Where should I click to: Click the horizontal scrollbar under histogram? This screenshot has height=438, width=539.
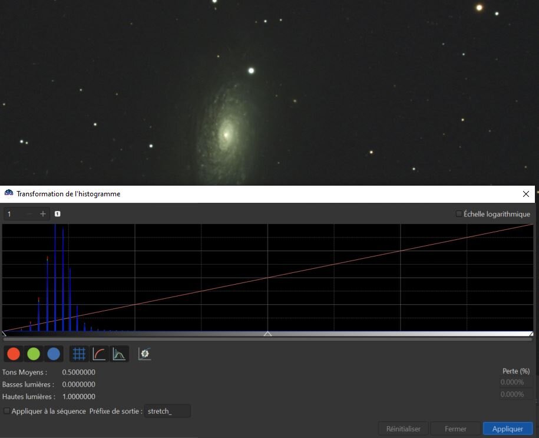[268, 339]
